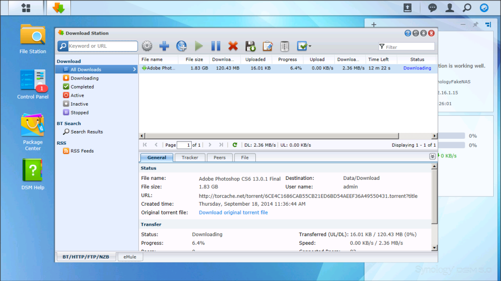The image size is (501, 281).
Task: Open Download Station help button
Action: [408, 33]
